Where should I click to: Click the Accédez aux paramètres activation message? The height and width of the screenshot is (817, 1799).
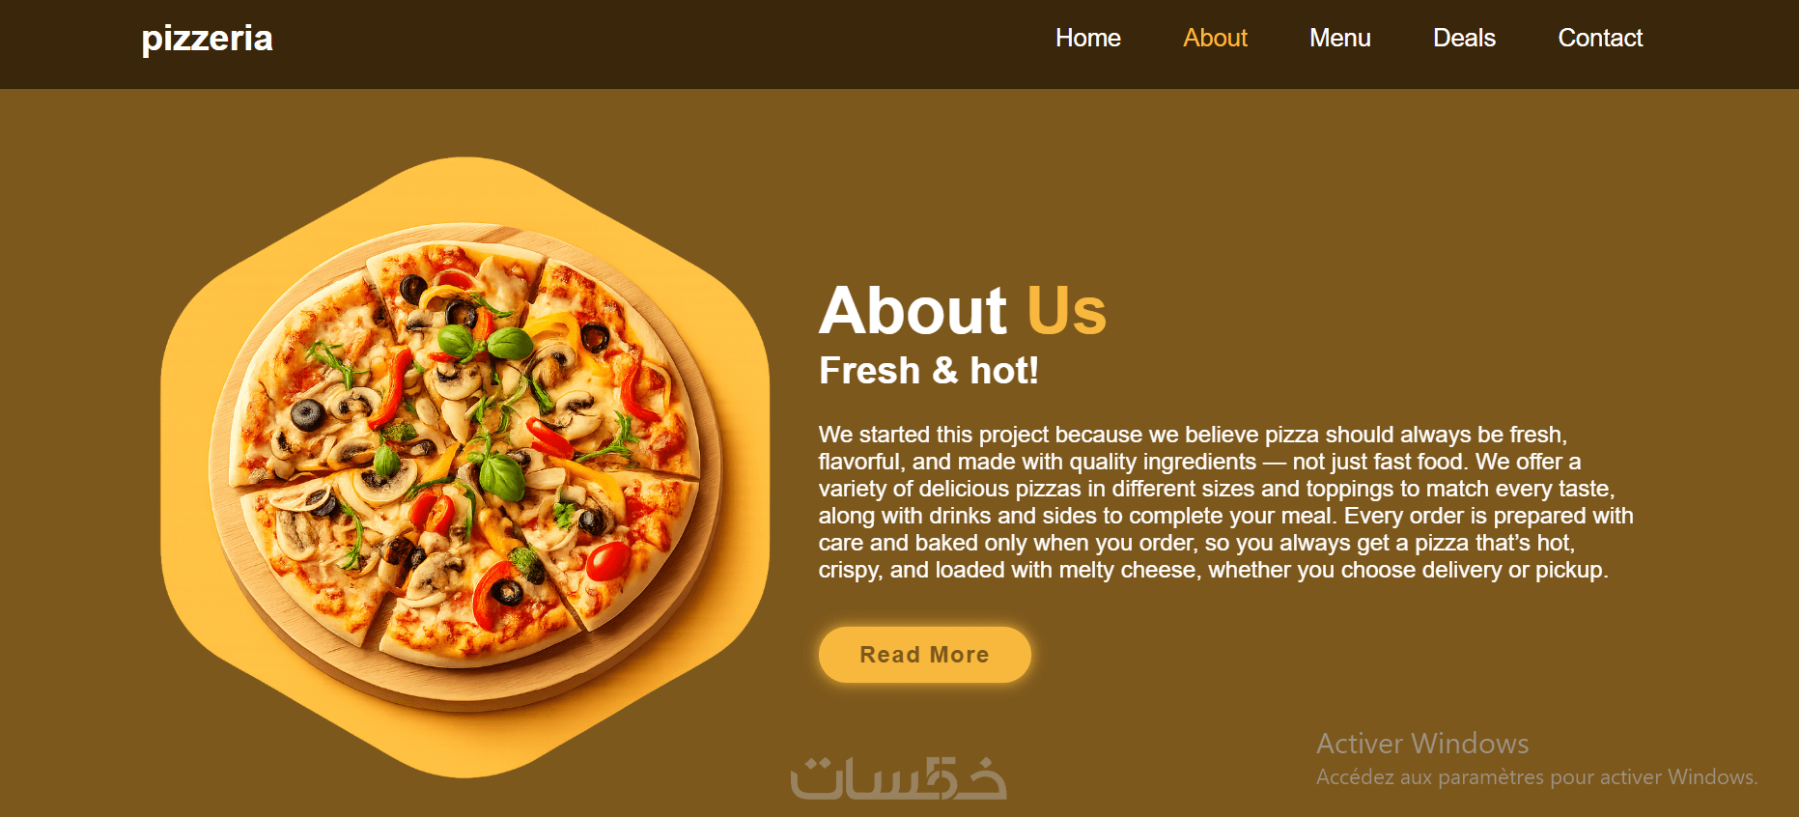click(x=1536, y=776)
